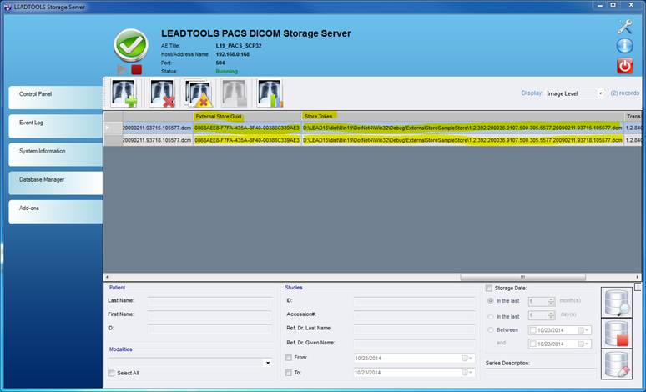Click the second row External Store Guid cell
The height and width of the screenshot is (392, 646).
pyautogui.click(x=247, y=140)
